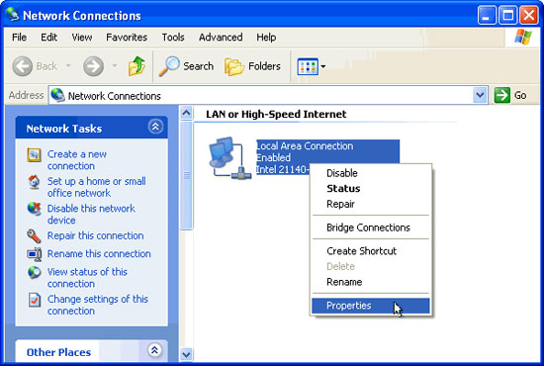Choose Bridge Connections in context menu
The height and width of the screenshot is (366, 544).
(371, 228)
